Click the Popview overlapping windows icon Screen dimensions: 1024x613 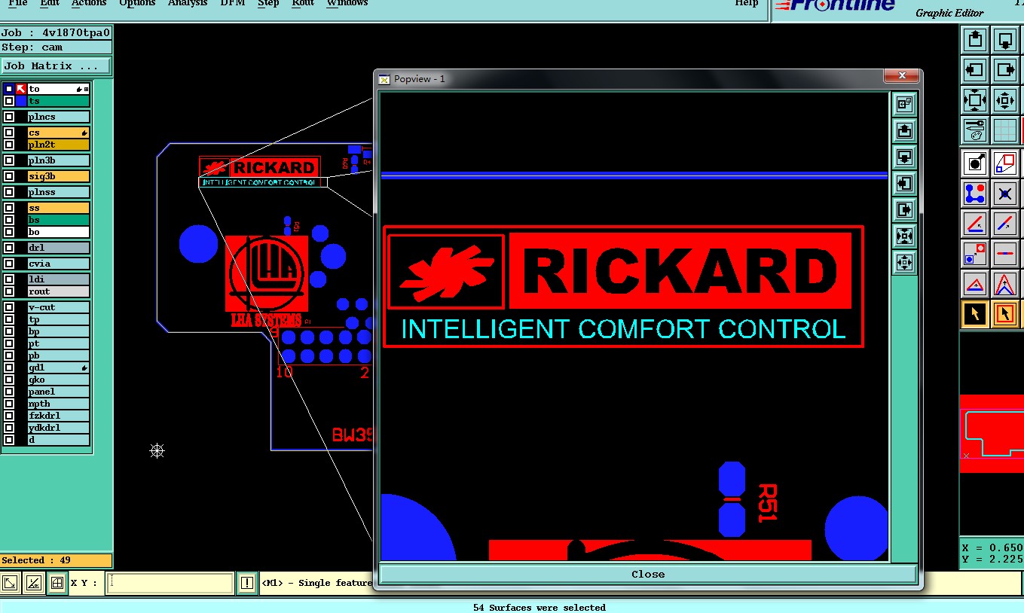[904, 104]
